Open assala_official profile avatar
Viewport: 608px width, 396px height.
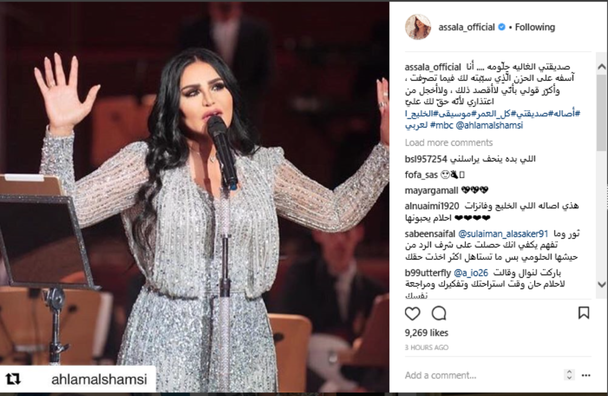418,27
